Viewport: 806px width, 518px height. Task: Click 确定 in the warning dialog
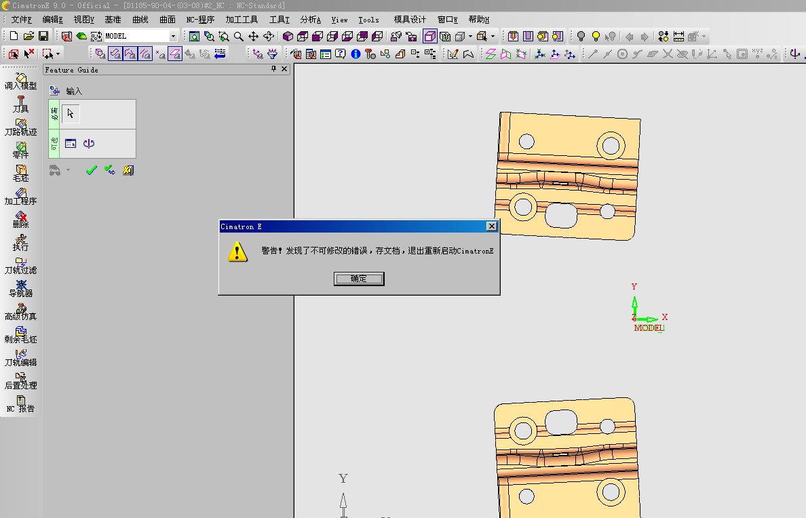tap(359, 279)
